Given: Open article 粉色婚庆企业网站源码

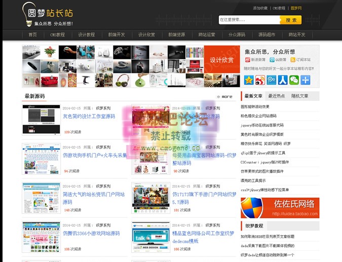Looking at the screenshot, I should (x=259, y=116).
